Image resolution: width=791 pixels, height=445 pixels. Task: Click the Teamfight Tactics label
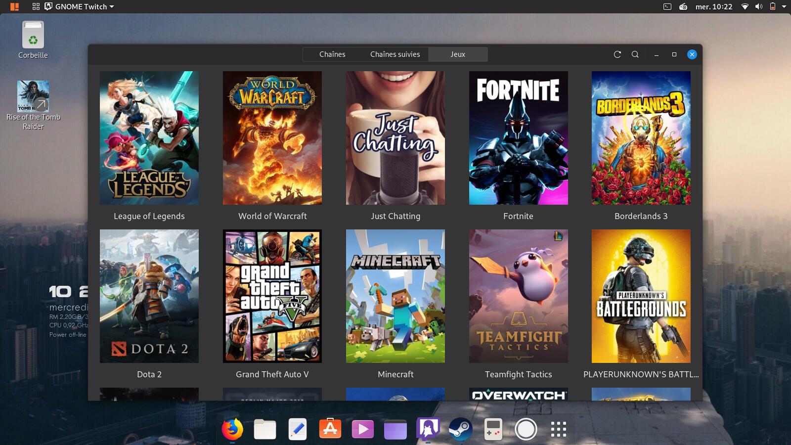[x=519, y=374]
